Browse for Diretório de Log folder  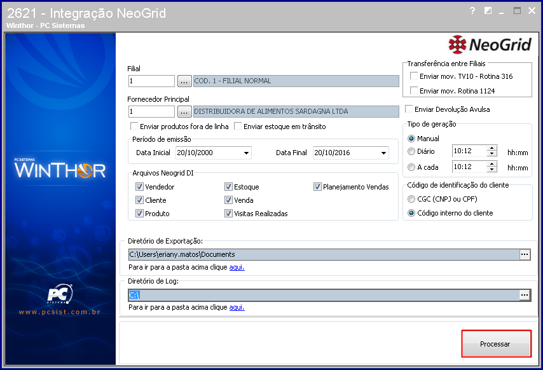525,295
